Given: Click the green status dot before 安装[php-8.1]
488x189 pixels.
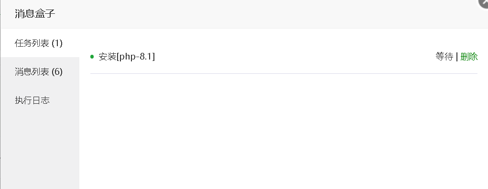Looking at the screenshot, I should pyautogui.click(x=92, y=57).
